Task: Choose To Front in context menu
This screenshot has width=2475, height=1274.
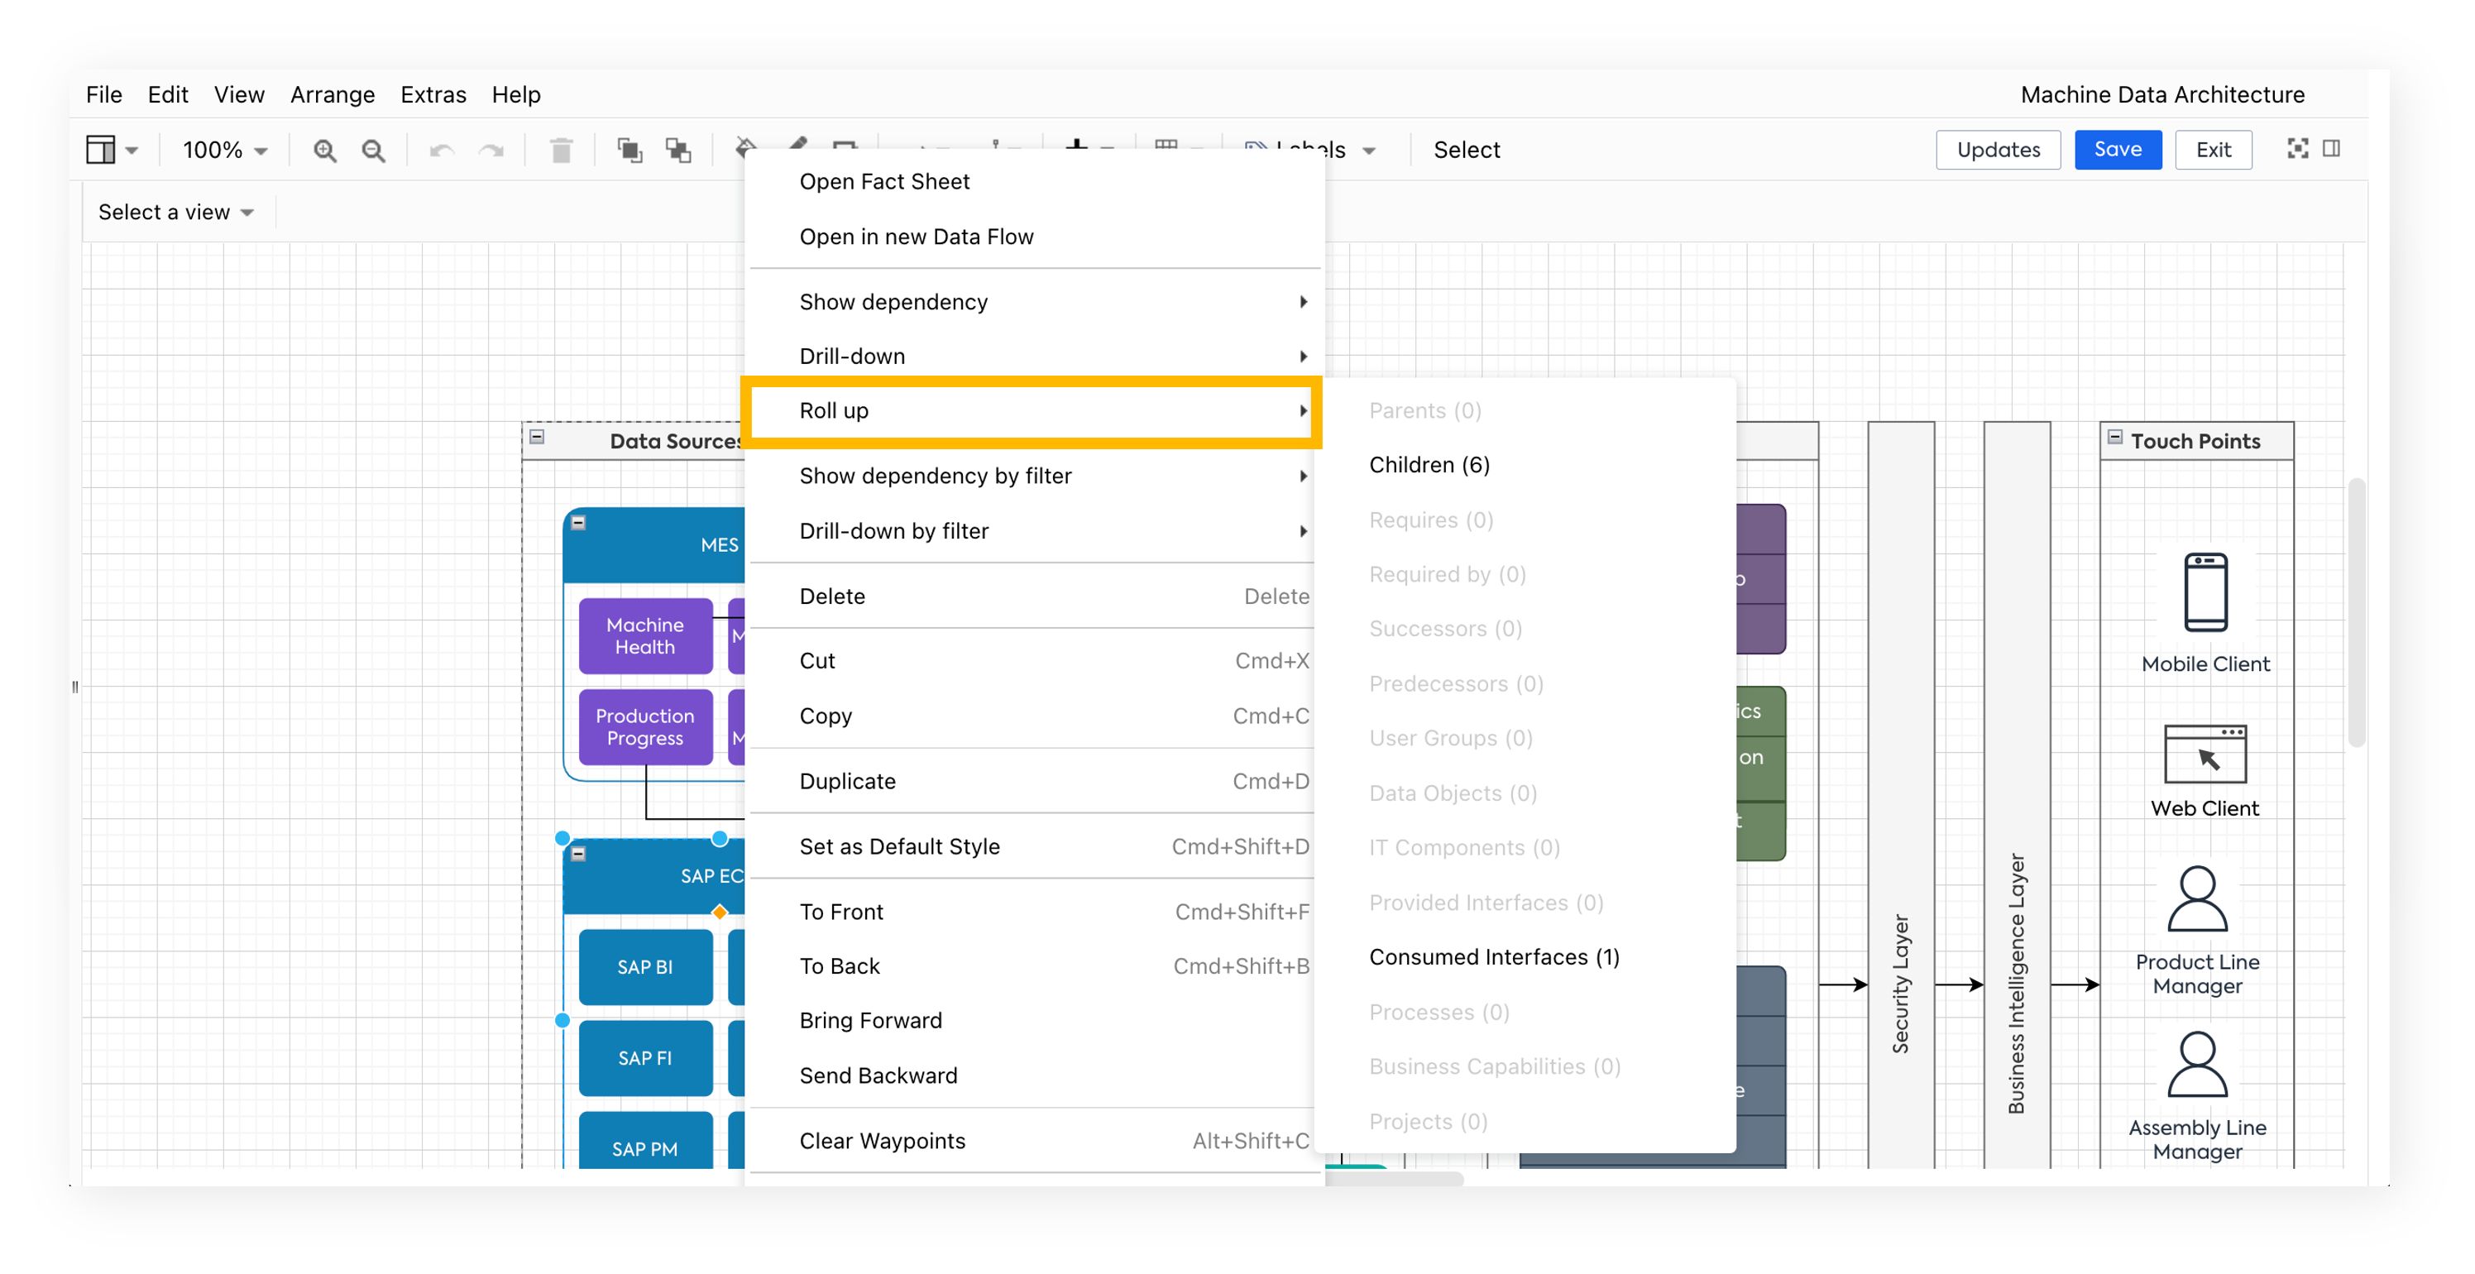Action: pos(1034,912)
